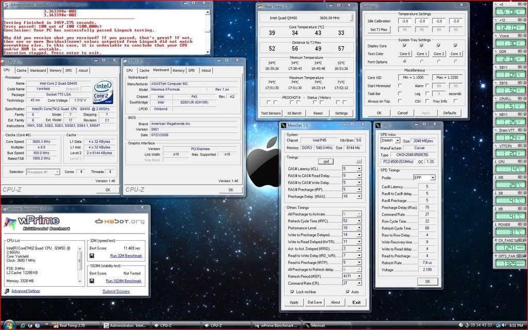Image resolution: width=528 pixels, height=330 pixels.
Task: Click the >> button in MemSet Timings
Action: pos(359,161)
